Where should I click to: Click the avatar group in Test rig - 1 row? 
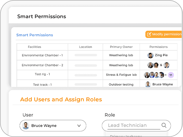tap(154, 75)
